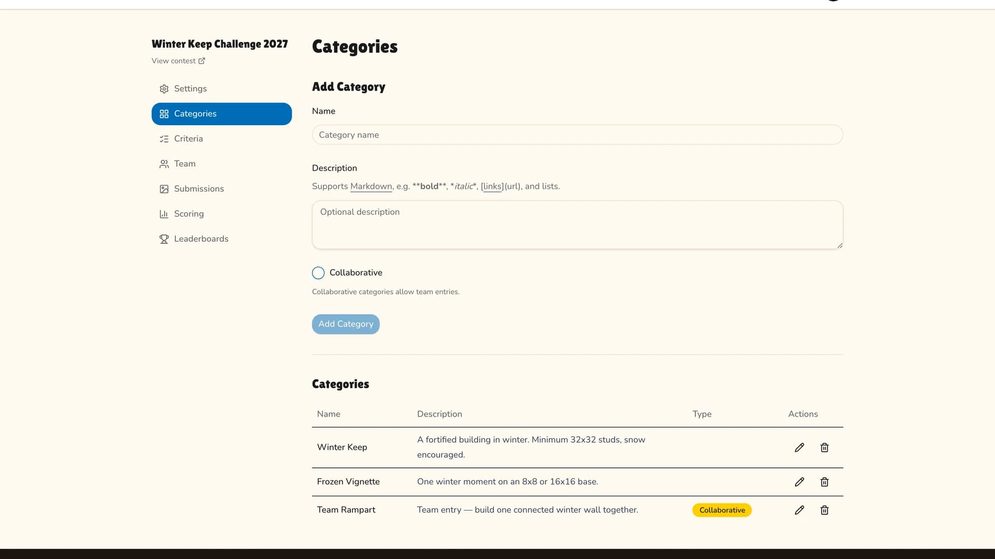Click the Submissions image icon
This screenshot has width=995, height=559.
[164, 189]
